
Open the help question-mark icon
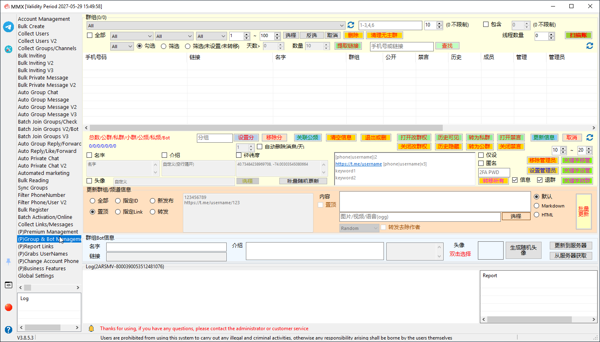(x=9, y=330)
